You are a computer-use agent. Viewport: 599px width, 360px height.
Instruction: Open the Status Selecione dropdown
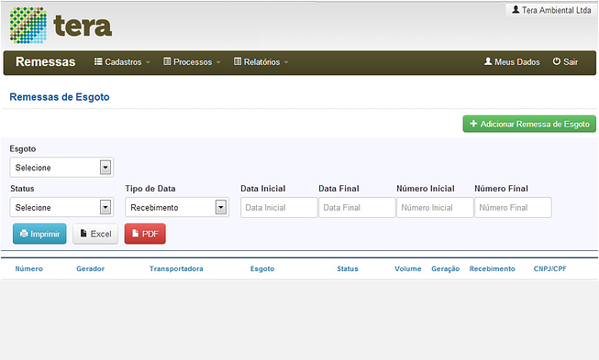tap(61, 207)
